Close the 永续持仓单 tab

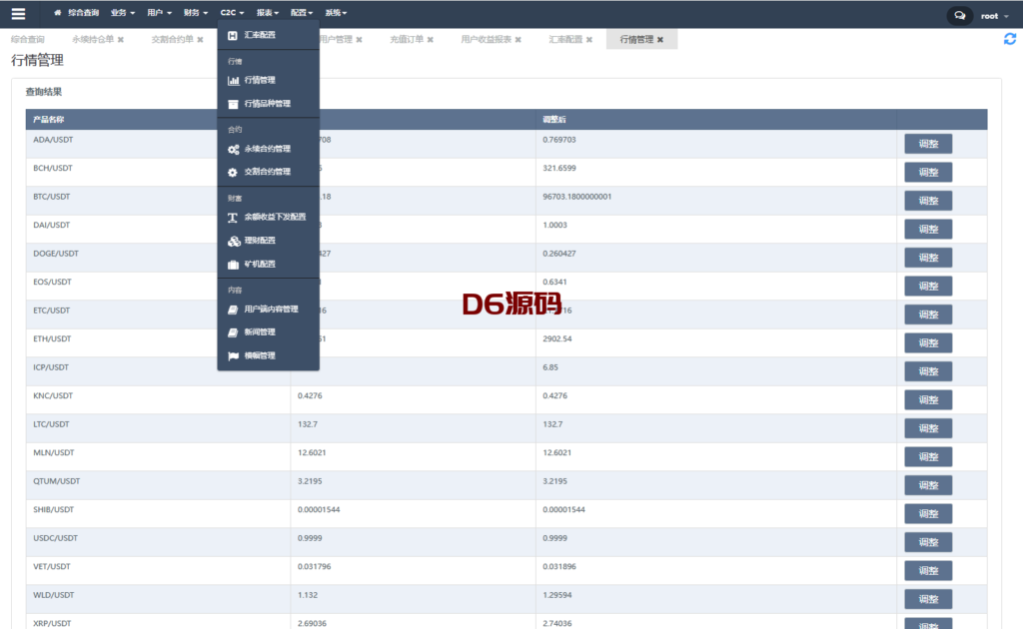[x=121, y=40]
